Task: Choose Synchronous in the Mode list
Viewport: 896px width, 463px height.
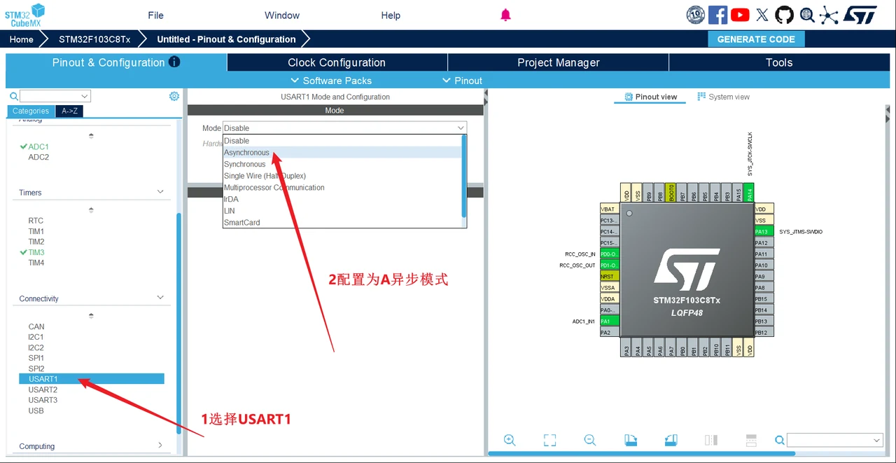Action: click(342, 164)
